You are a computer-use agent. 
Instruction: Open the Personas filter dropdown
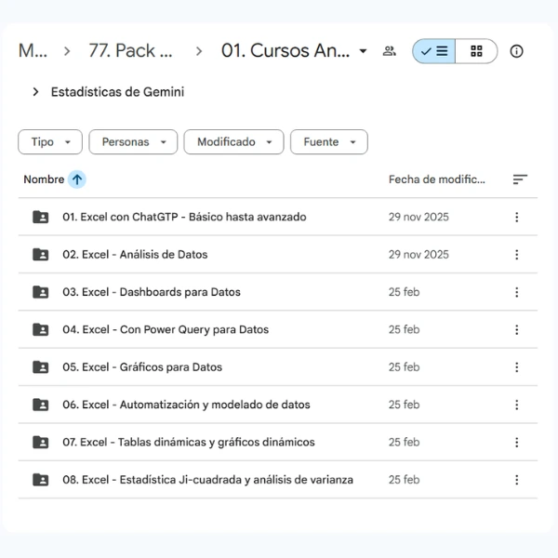pos(133,142)
